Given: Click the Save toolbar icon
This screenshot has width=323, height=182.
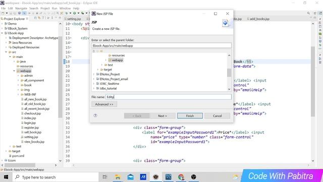Looking at the screenshot, I should [x=11, y=13].
